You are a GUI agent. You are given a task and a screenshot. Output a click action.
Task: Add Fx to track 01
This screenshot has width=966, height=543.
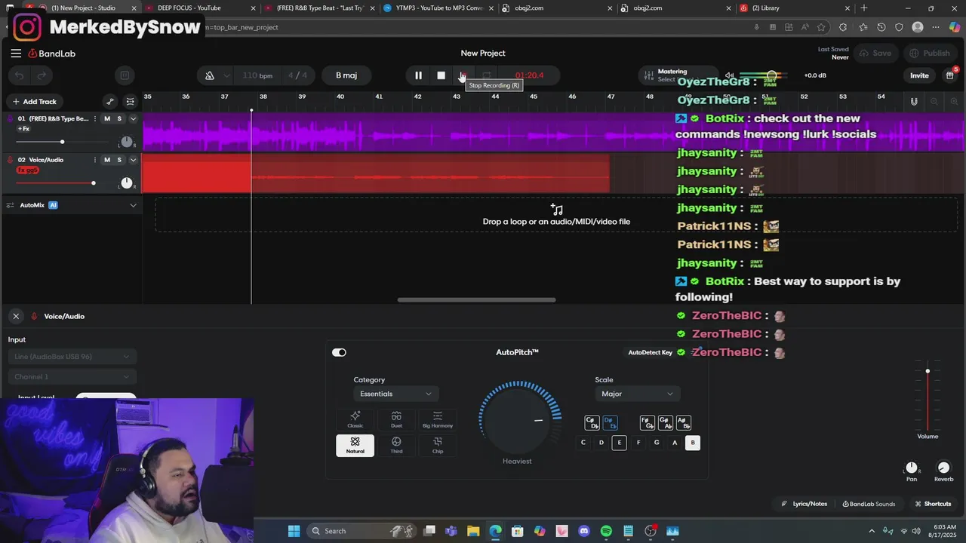[x=23, y=129]
